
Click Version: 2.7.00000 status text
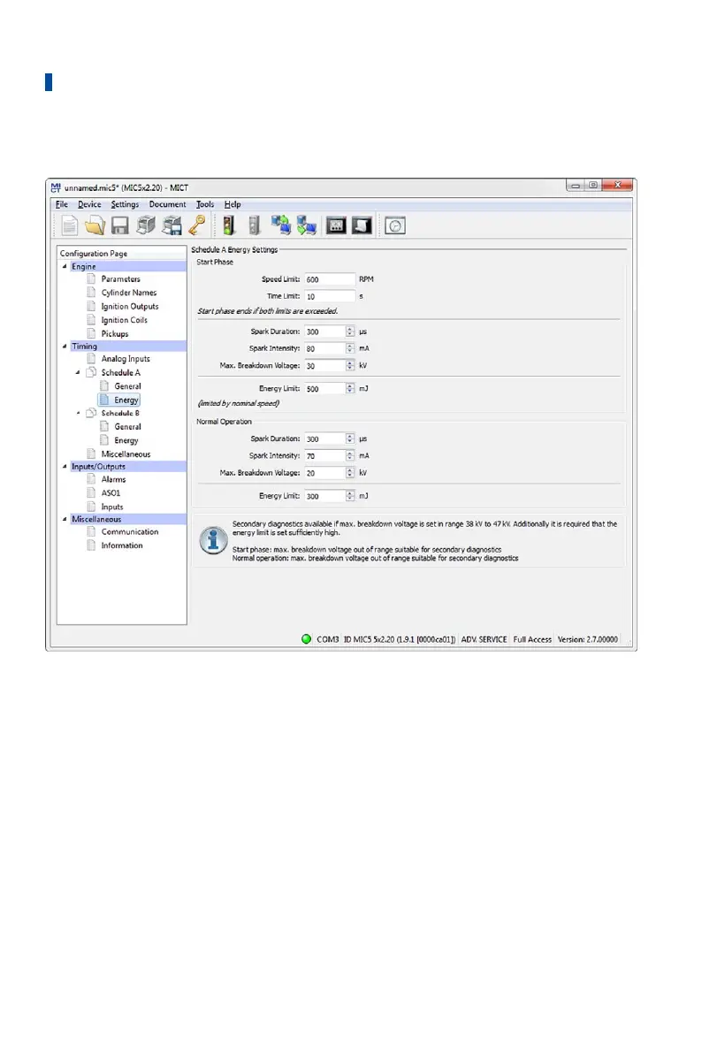pos(588,639)
